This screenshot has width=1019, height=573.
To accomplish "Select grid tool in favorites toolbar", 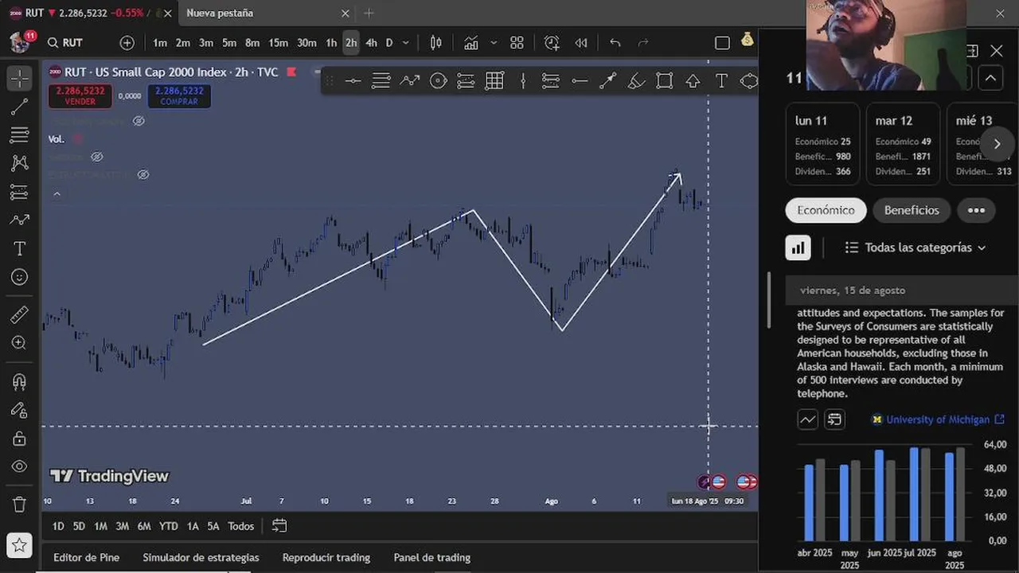I will point(494,81).
